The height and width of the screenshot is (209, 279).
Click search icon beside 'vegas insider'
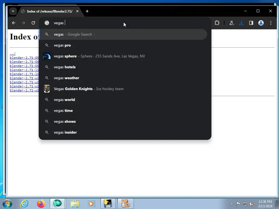pos(47,133)
